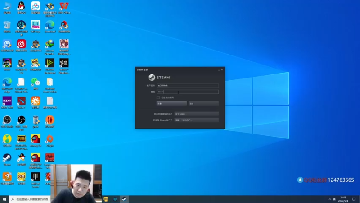Open the Microsoft Edge desktop shortcut

point(7,85)
